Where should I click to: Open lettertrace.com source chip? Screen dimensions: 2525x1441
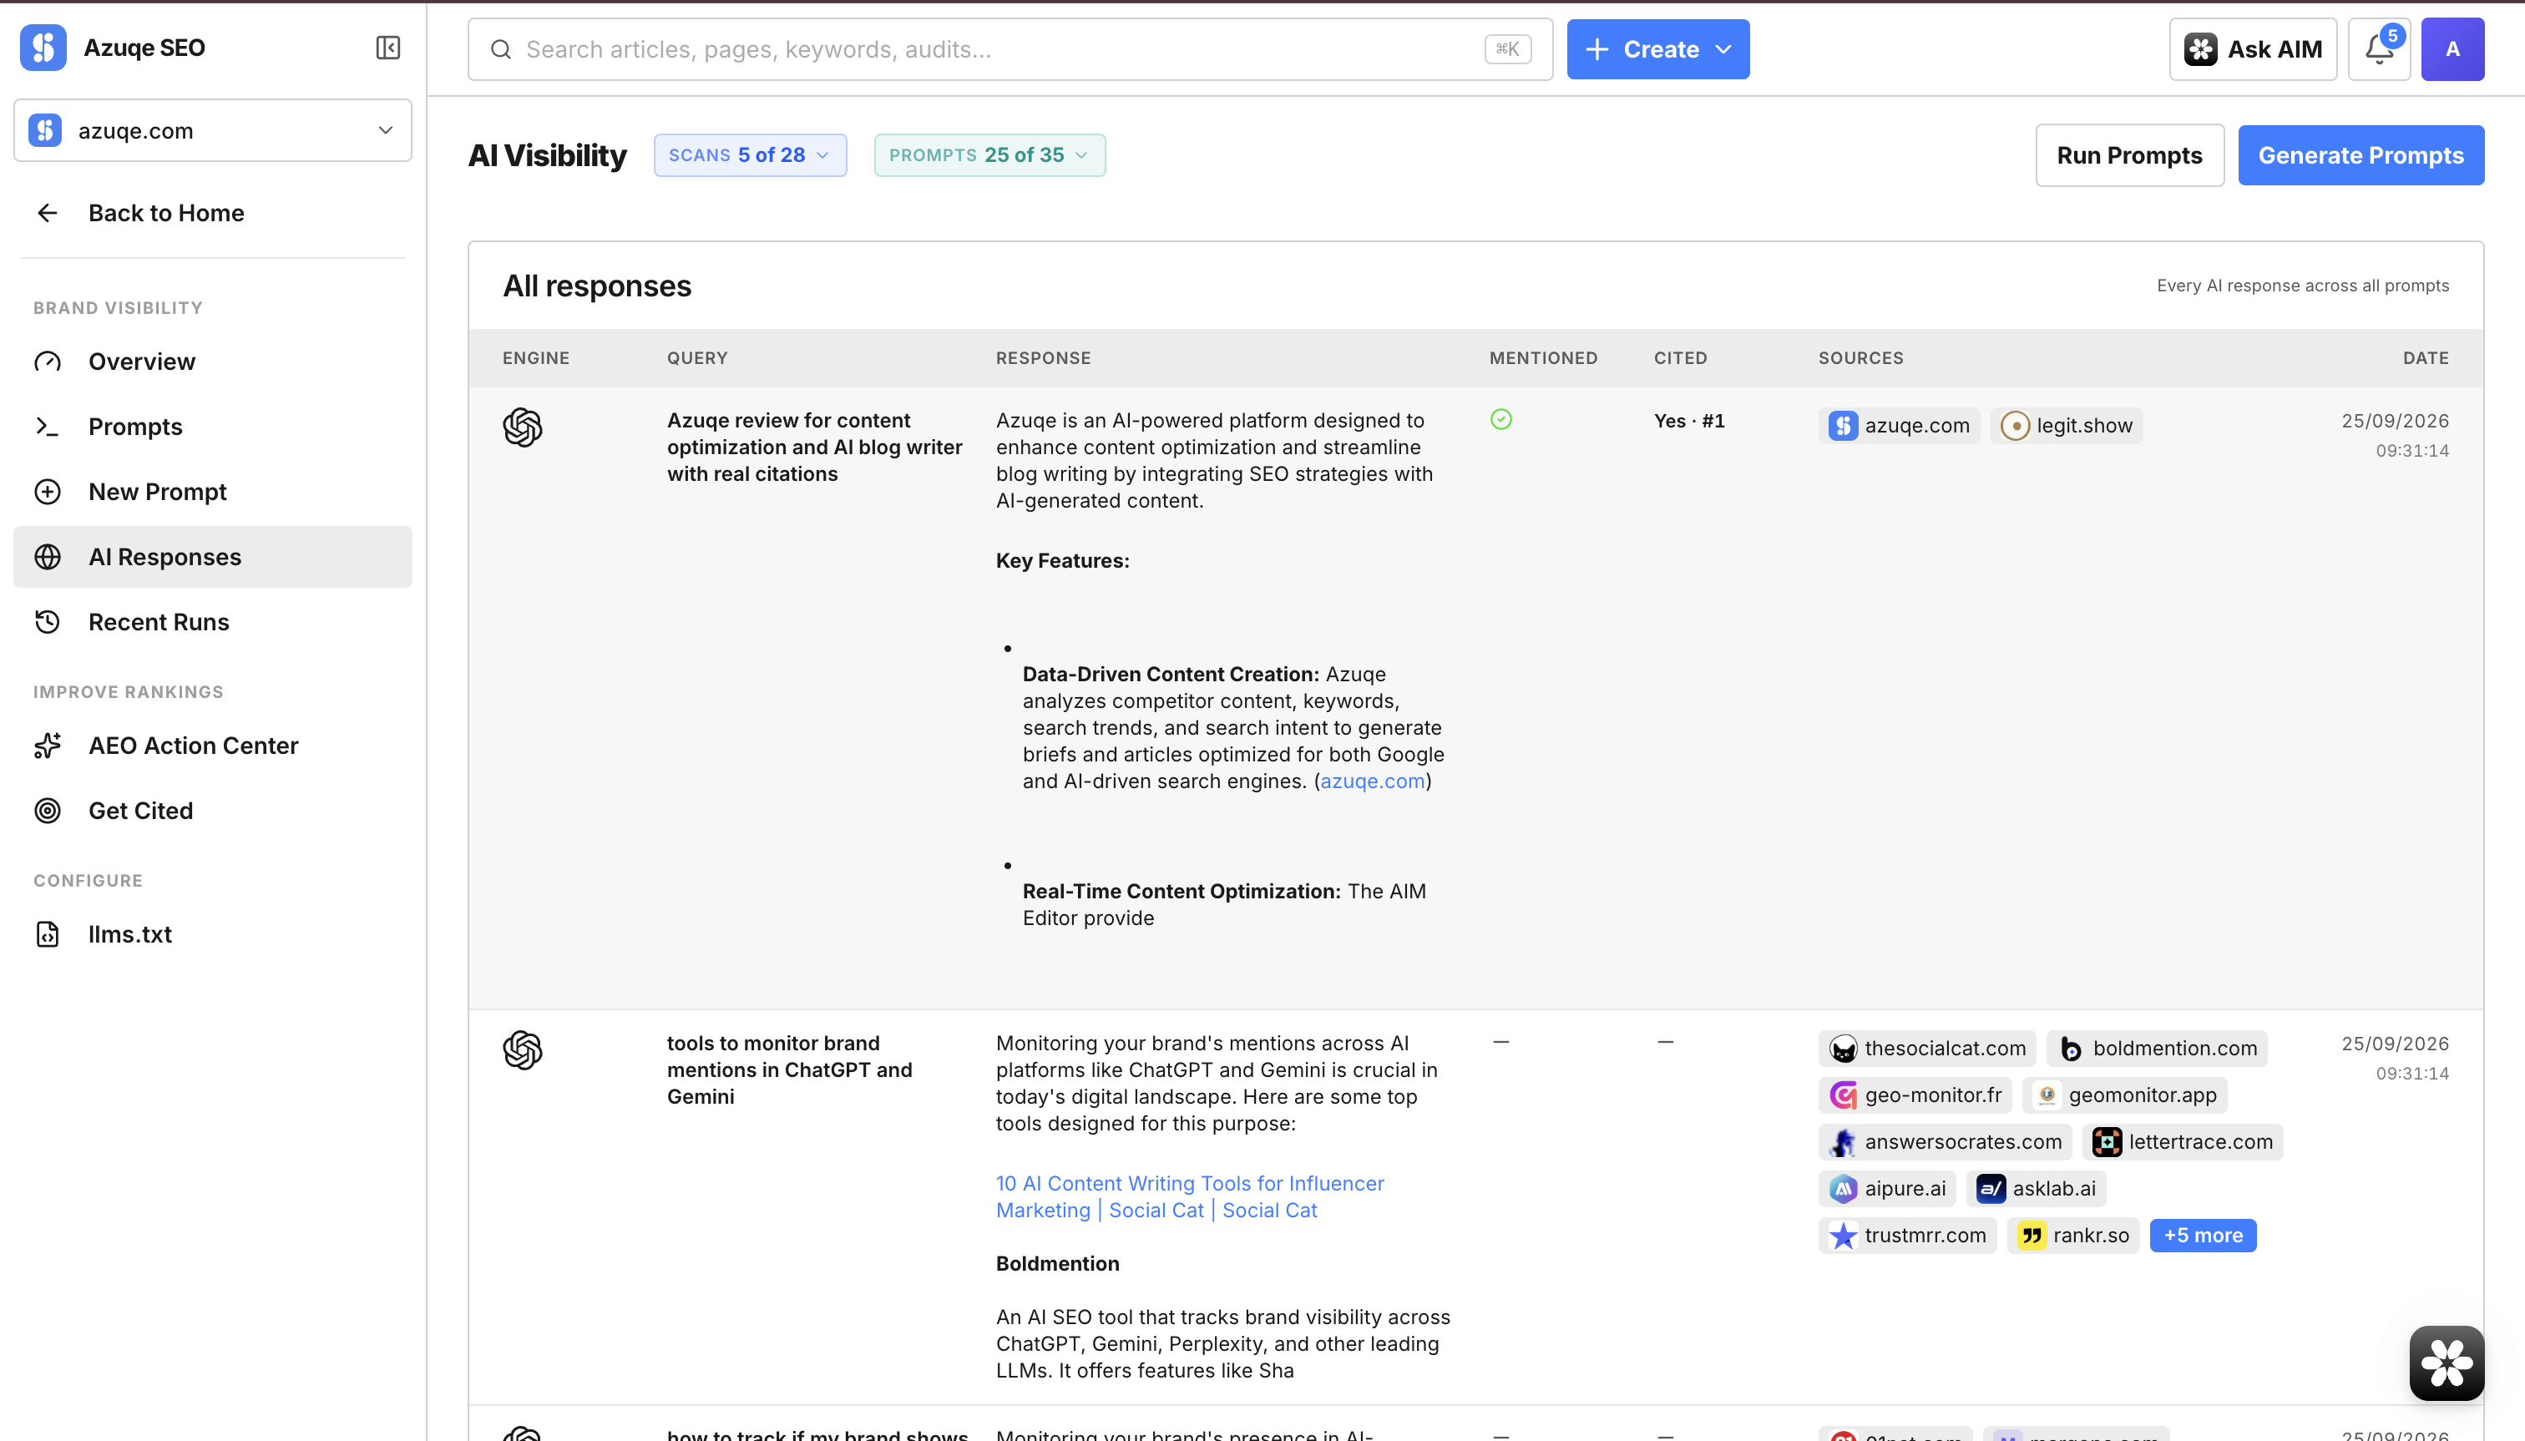tap(2183, 1141)
